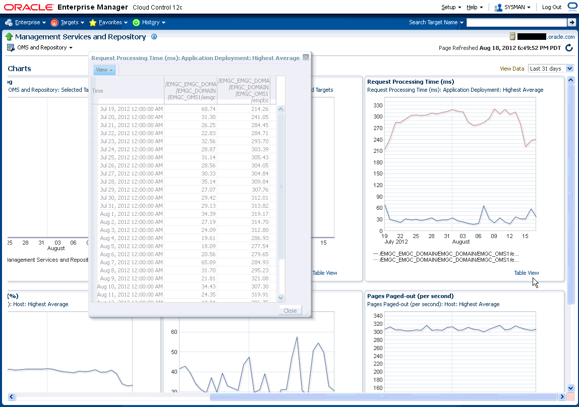Viewport: 579px width, 407px height.
Task: Click the Oracle O icon top right
Action: [573, 7]
